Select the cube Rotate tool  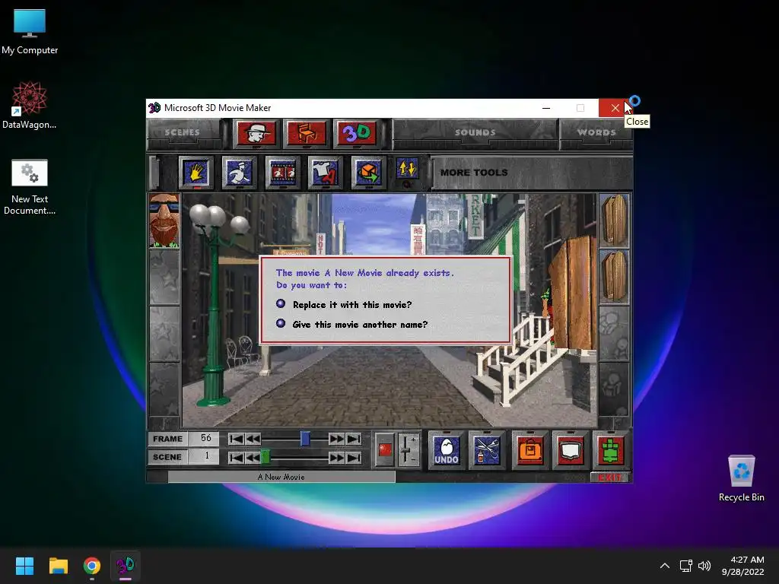(x=368, y=173)
